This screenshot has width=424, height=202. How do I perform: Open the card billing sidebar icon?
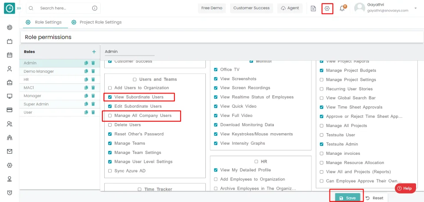(x=10, y=110)
